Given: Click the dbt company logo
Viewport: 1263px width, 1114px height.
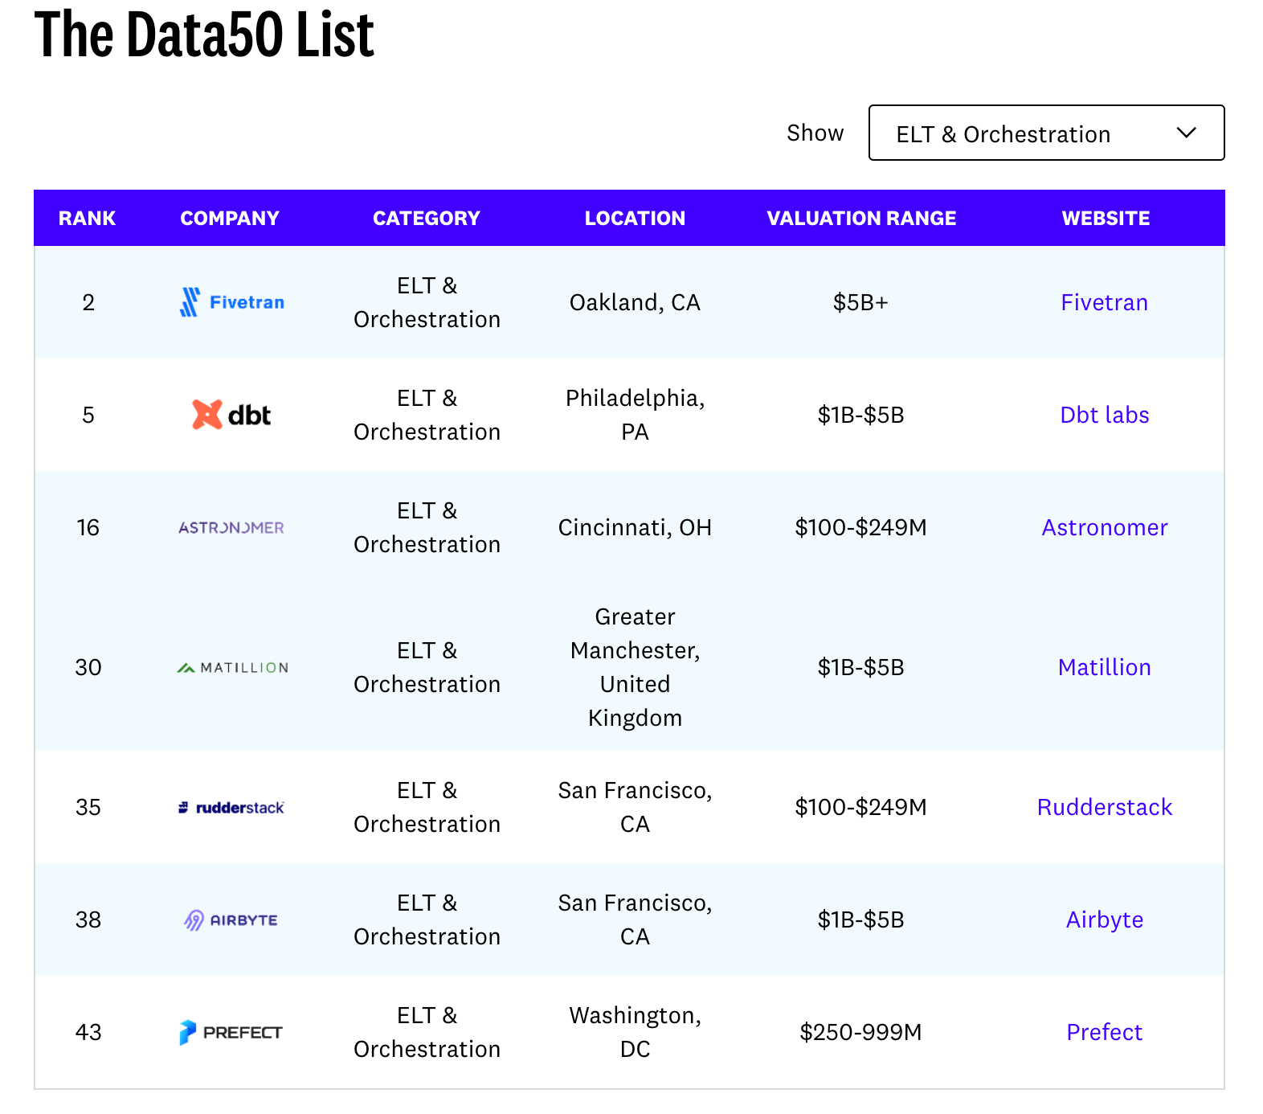Looking at the screenshot, I should point(231,415).
